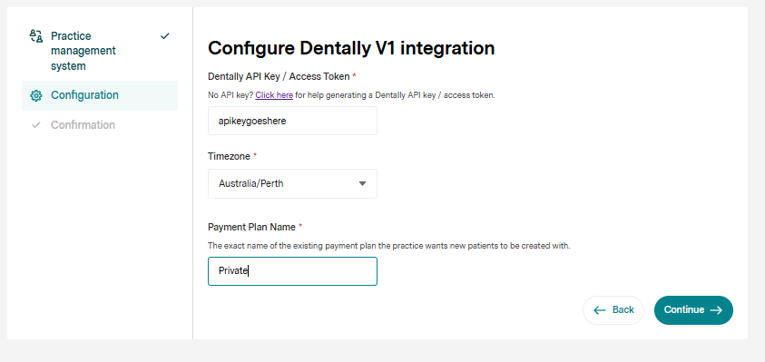Expand the Timezone dropdown arrow

pyautogui.click(x=362, y=184)
